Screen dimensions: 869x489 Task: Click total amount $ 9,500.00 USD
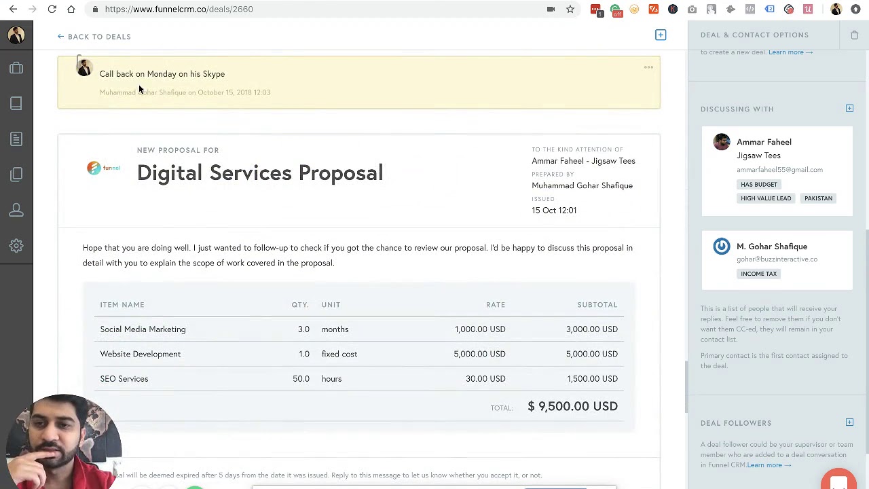coord(572,406)
